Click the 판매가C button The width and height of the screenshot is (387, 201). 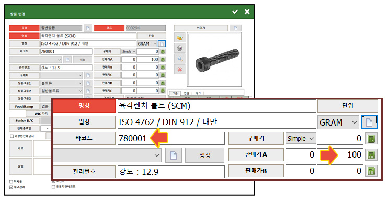point(107,75)
